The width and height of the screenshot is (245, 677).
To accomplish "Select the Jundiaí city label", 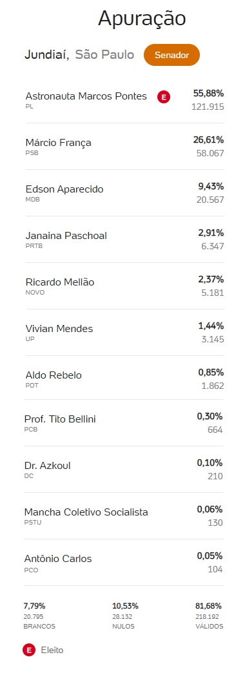I will 46,55.
